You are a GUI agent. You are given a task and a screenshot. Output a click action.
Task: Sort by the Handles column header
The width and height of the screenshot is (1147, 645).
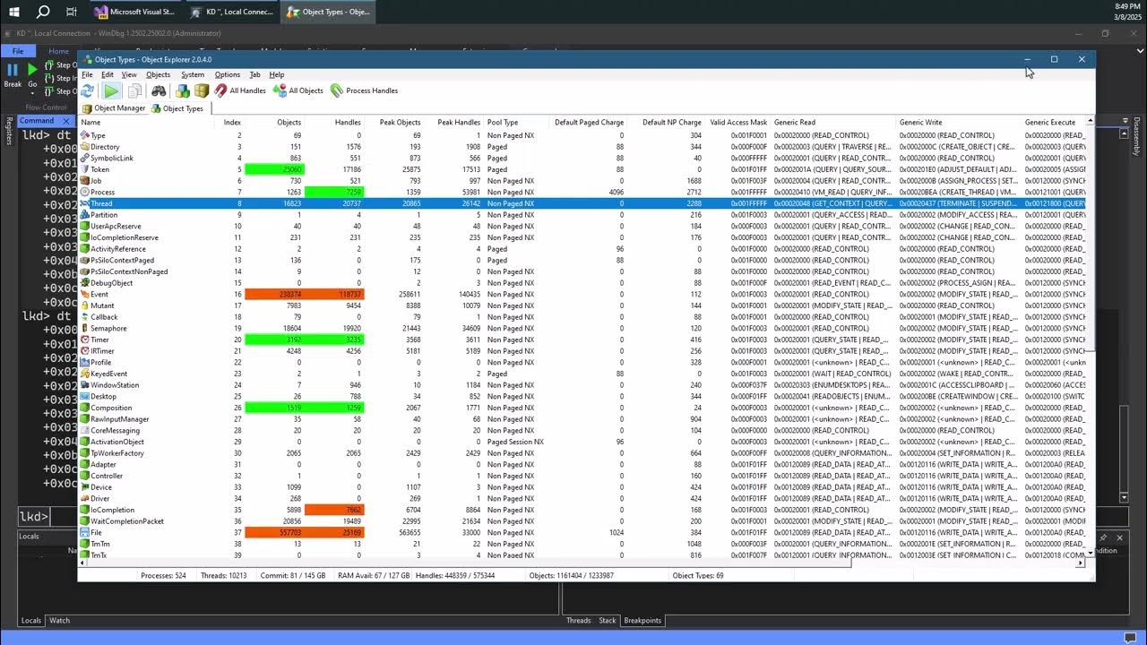[348, 122]
